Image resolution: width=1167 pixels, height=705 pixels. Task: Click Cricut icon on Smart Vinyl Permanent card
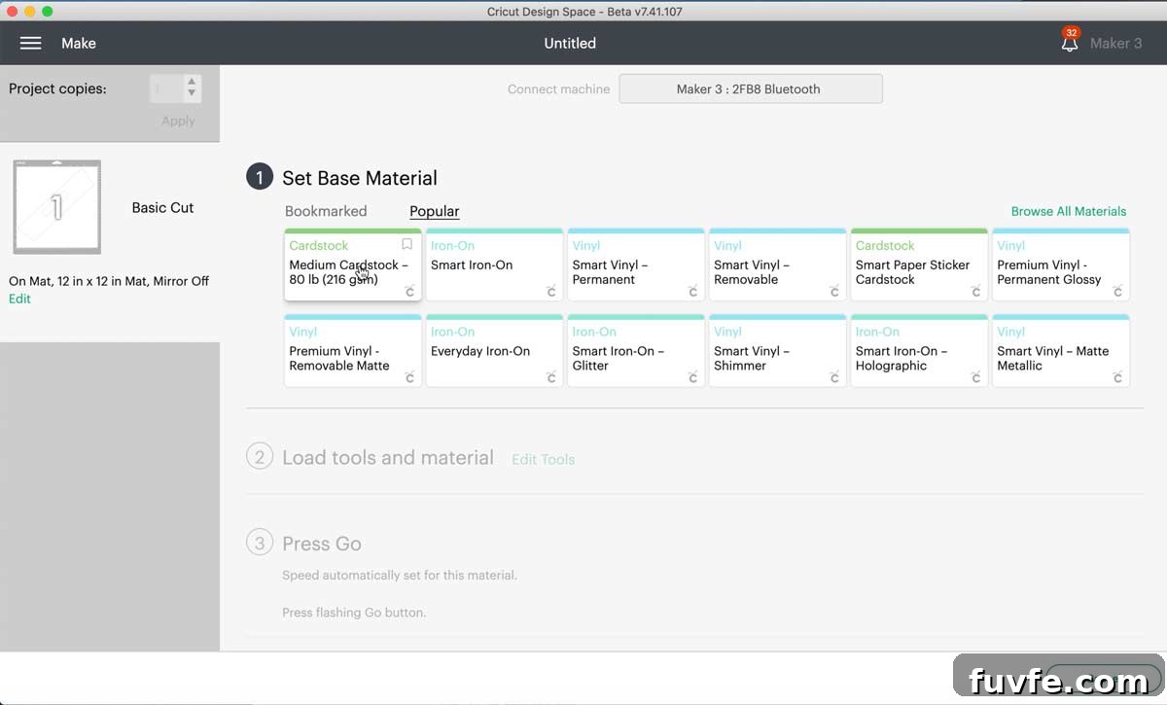click(692, 291)
